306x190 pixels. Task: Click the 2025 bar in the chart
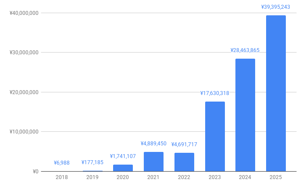(276, 93)
